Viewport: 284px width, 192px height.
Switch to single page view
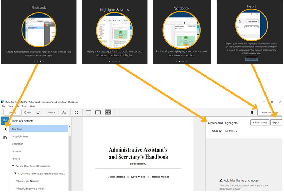point(88,112)
